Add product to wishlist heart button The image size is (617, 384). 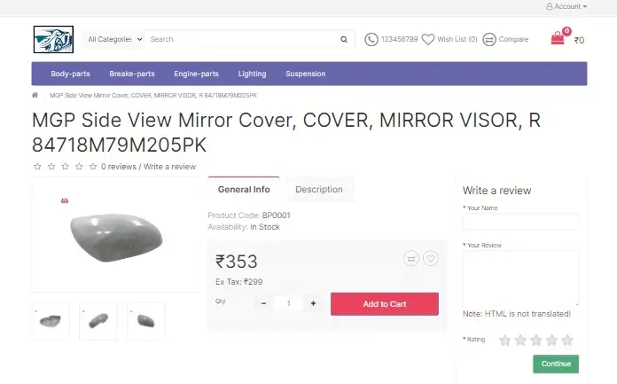pyautogui.click(x=430, y=258)
